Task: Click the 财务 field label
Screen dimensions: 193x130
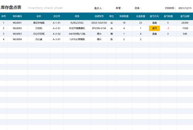Action: click(138, 8)
